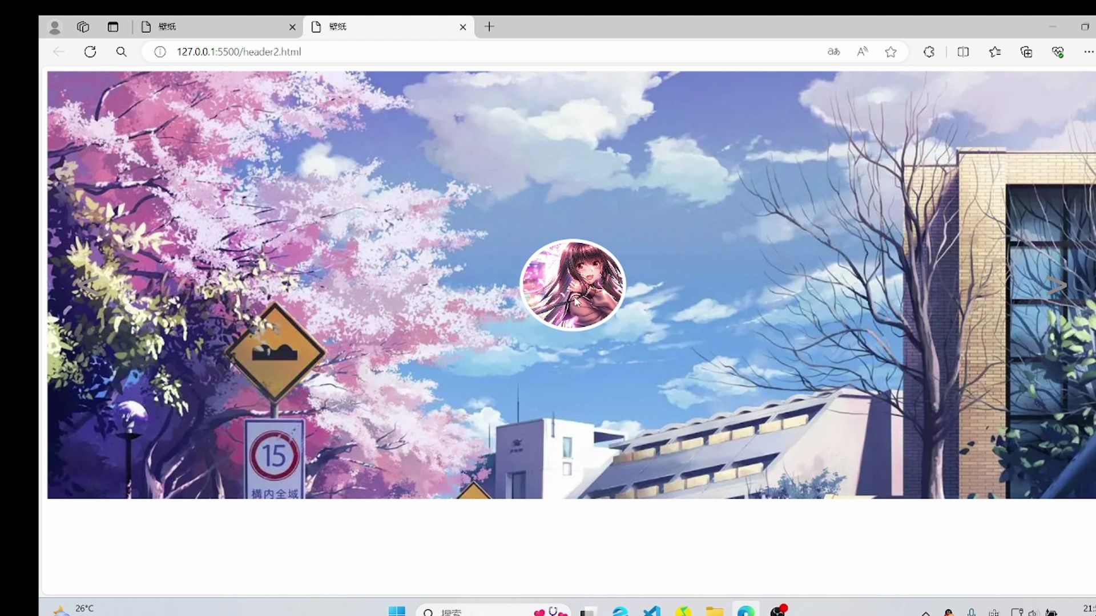Viewport: 1096px width, 616px height.
Task: Add page to favorites with star
Action: [x=891, y=52]
